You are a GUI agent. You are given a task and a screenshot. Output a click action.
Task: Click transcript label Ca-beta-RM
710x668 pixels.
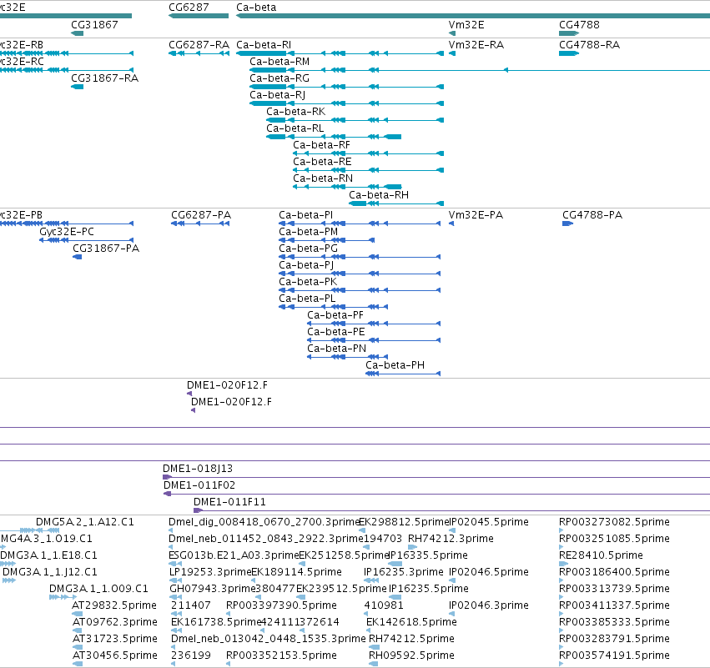tap(279, 62)
